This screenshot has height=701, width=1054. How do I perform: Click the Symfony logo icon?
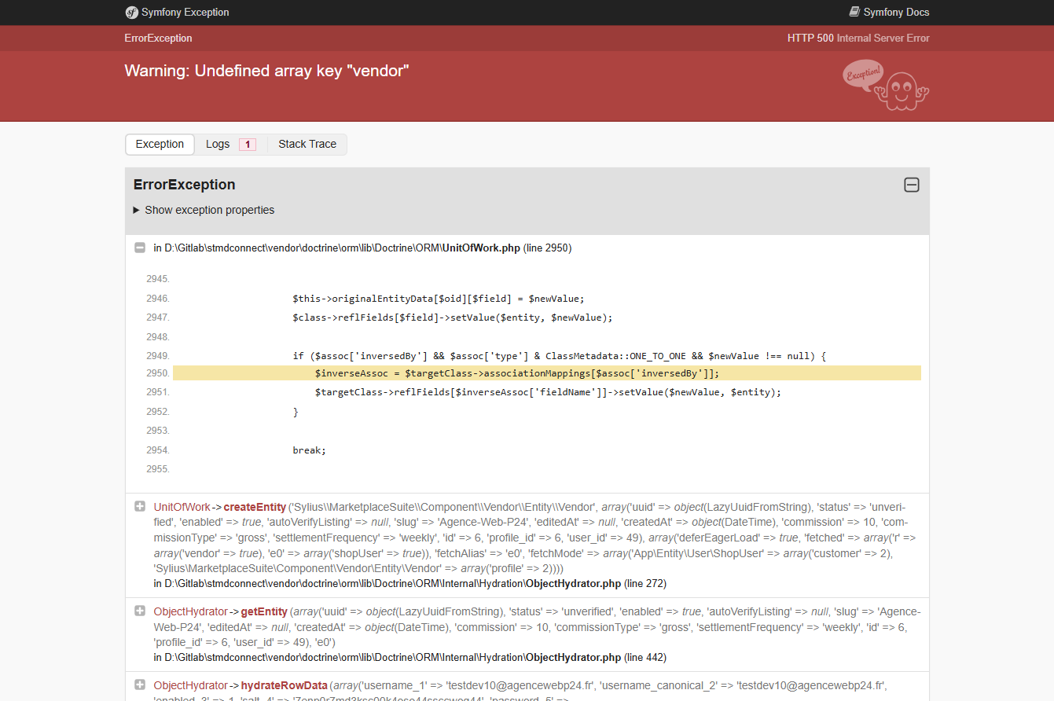click(131, 13)
